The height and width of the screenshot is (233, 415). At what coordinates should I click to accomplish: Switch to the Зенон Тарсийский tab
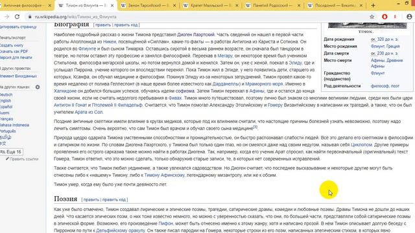(148, 5)
